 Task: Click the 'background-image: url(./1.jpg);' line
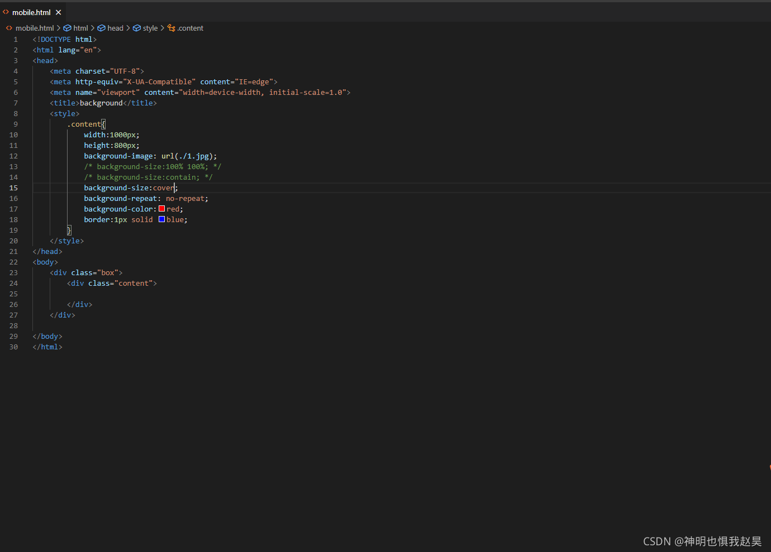tap(150, 156)
